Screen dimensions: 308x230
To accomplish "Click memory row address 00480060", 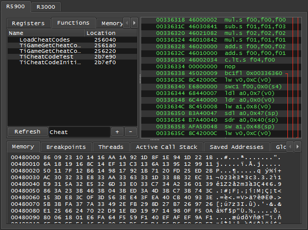I will click(25, 197).
